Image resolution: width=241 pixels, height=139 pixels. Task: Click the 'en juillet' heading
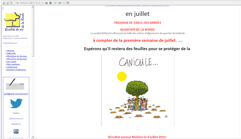pyautogui.click(x=138, y=14)
